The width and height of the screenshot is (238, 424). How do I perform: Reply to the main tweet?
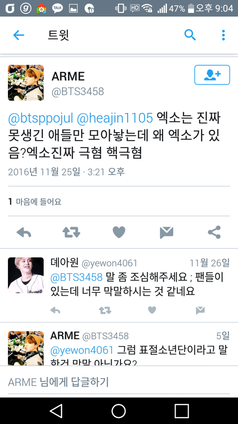24,232
